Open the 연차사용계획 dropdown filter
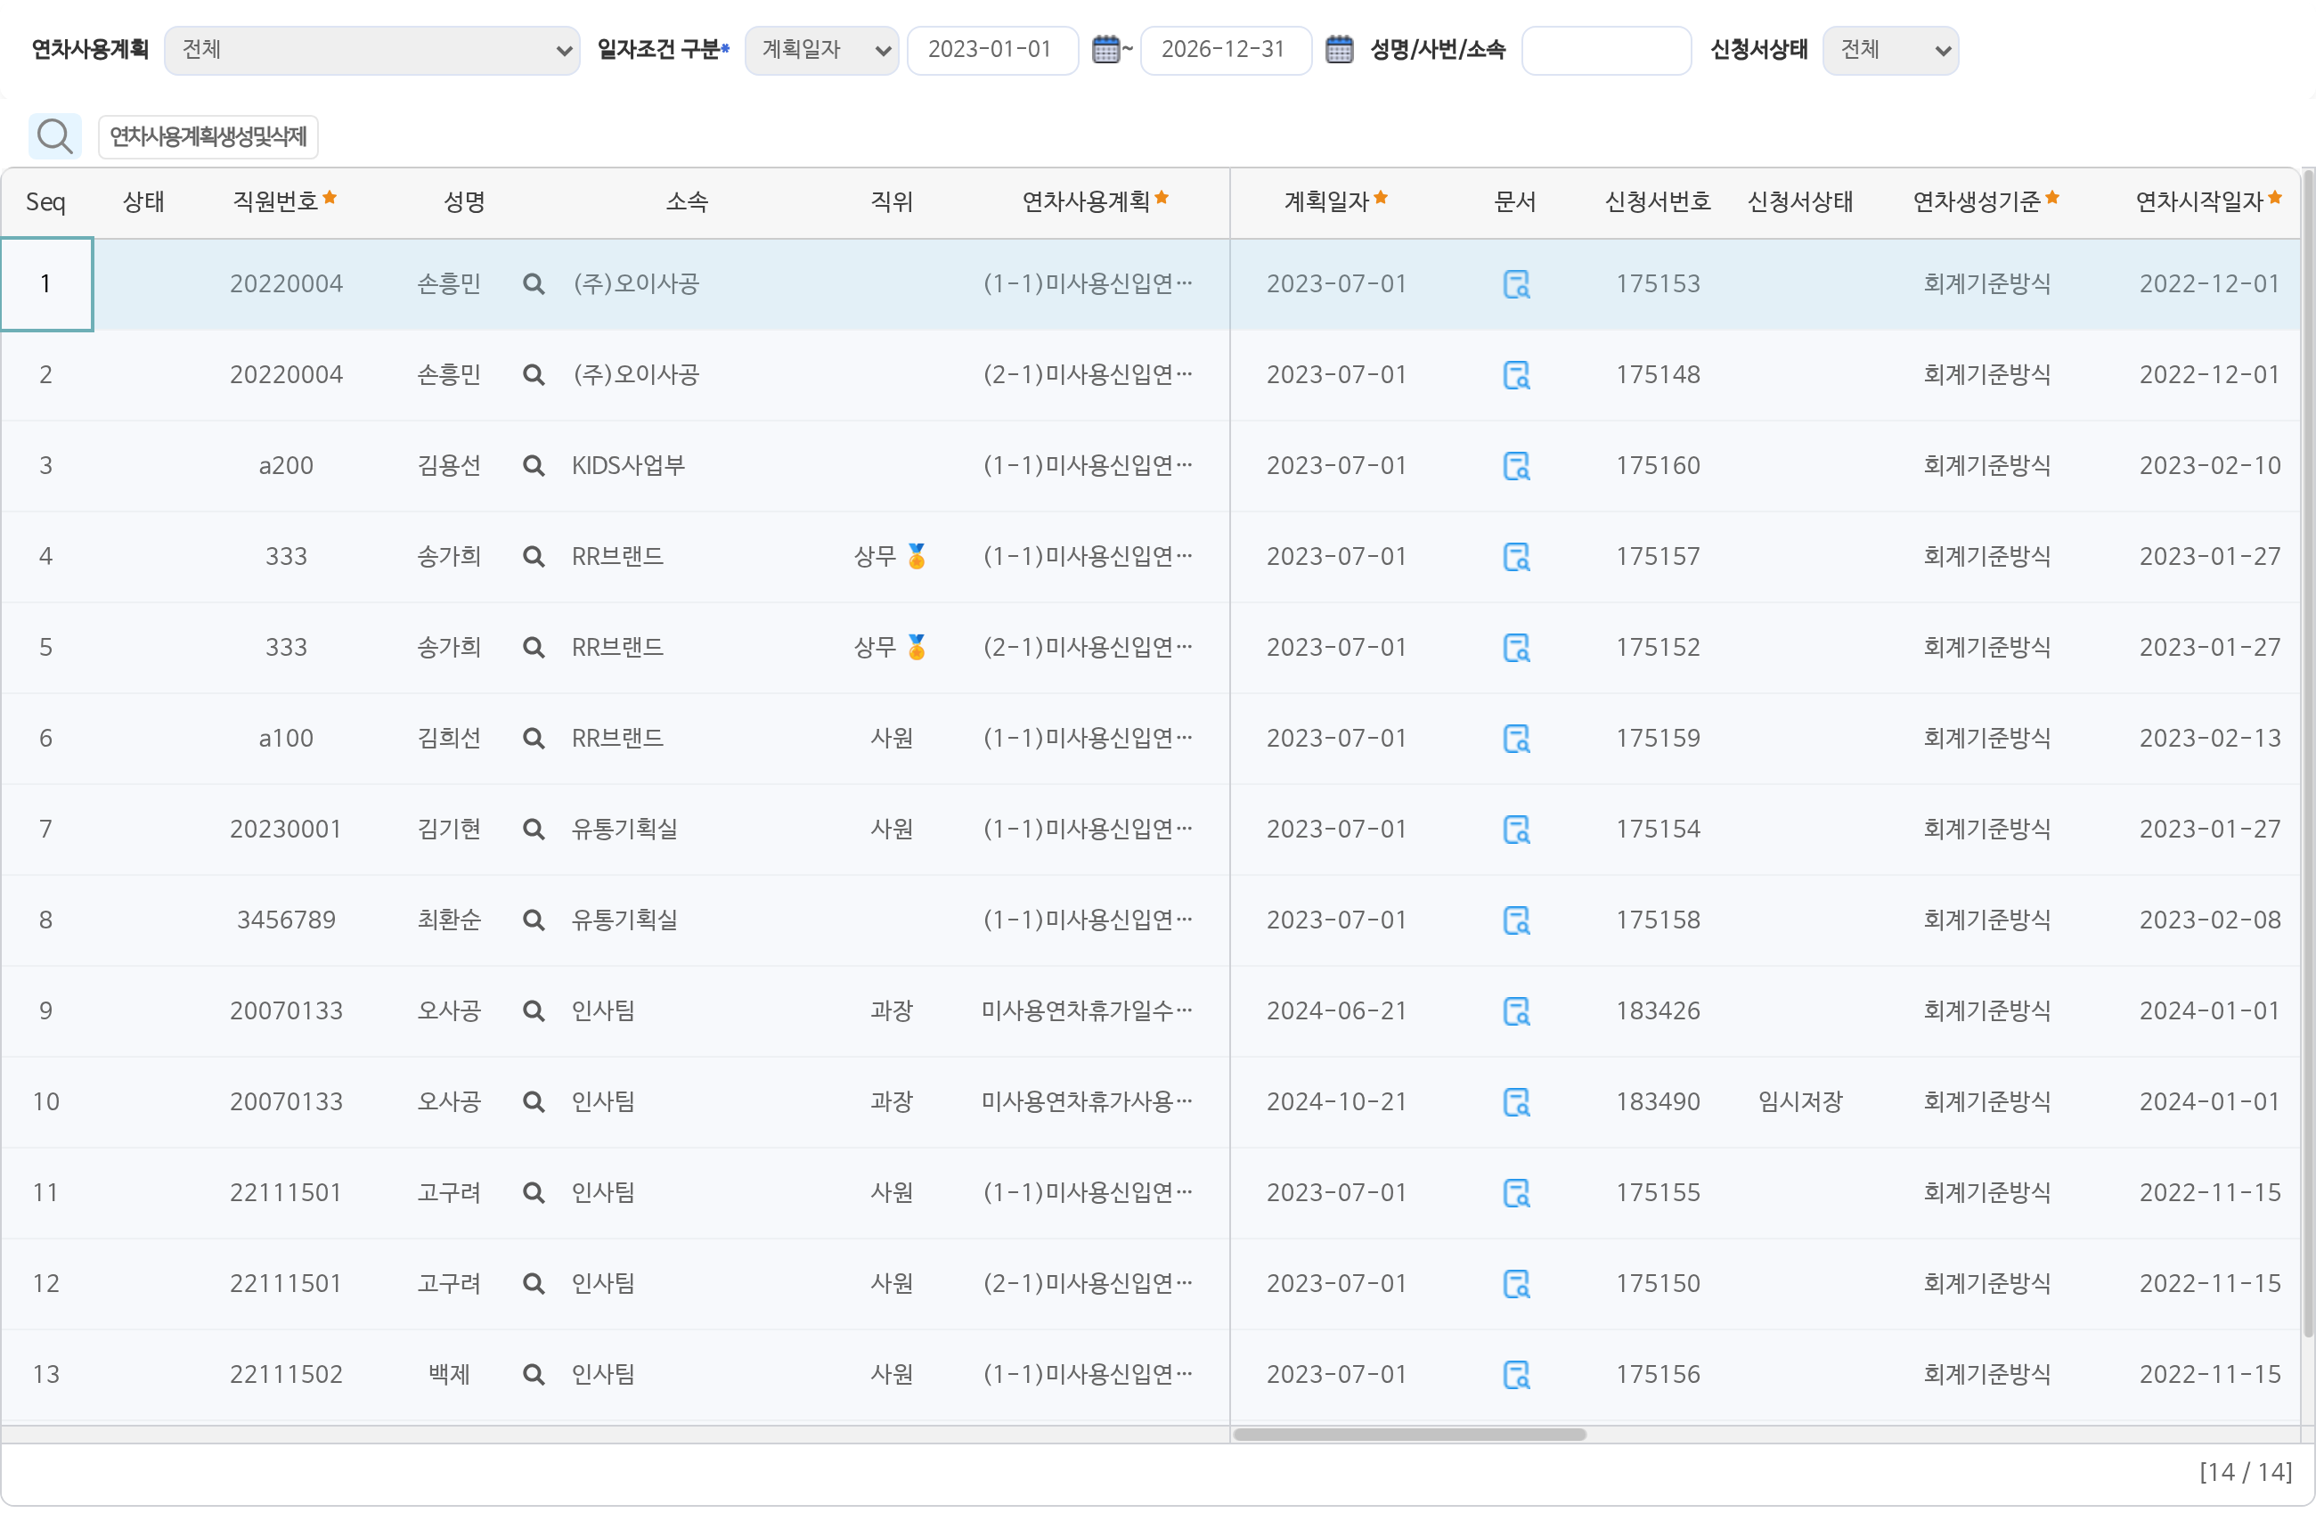This screenshot has width=2316, height=1513. (x=371, y=50)
